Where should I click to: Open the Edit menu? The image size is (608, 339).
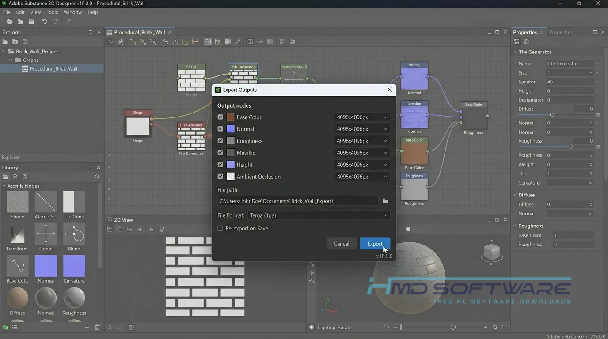click(x=20, y=12)
